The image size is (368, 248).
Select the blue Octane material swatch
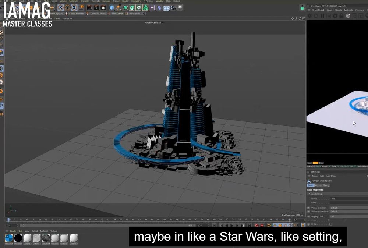[x=9, y=238]
